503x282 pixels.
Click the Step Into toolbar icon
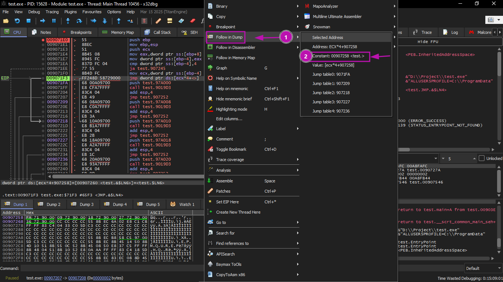click(68, 21)
